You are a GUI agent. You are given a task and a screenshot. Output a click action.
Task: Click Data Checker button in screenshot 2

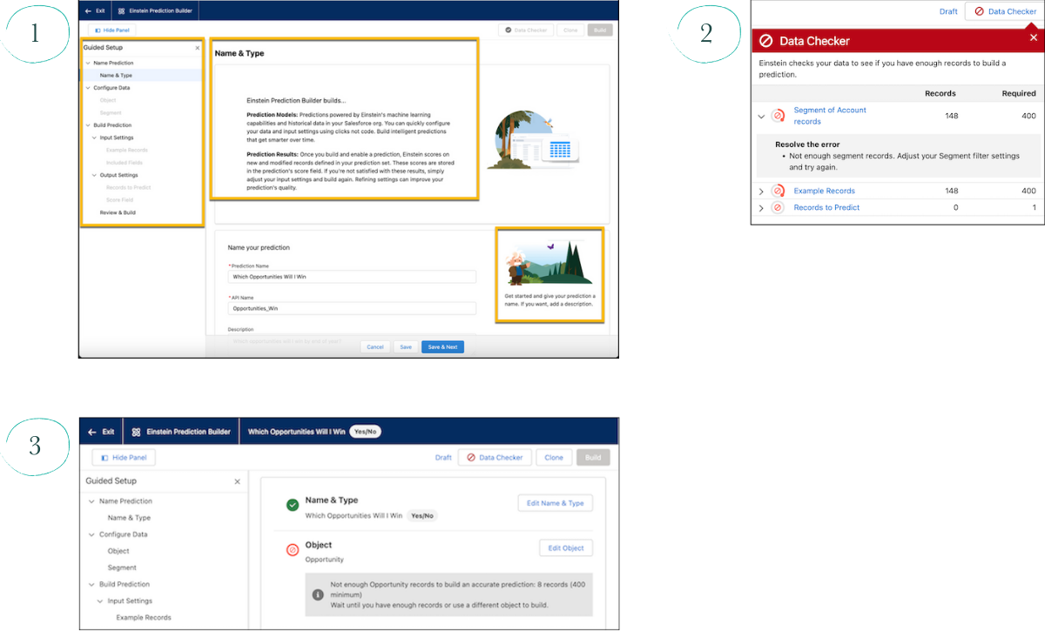click(x=1005, y=11)
